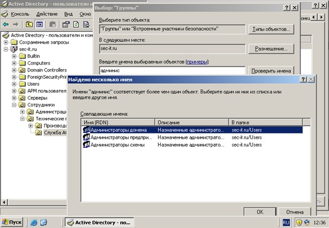This screenshot has width=329, height=228.
Task: Click the object names input field
Action: 172,70
